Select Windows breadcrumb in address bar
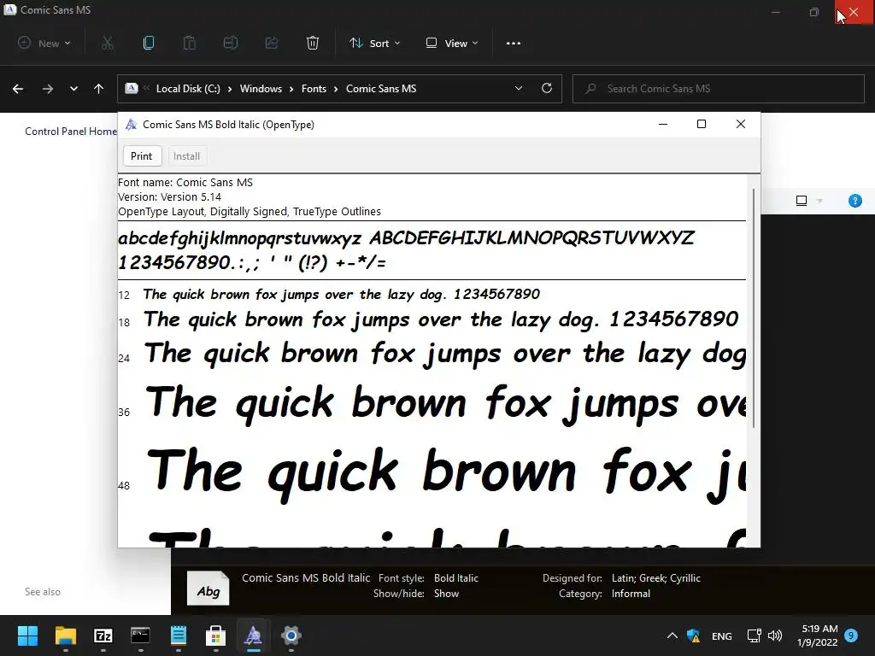The image size is (875, 656). pos(261,89)
